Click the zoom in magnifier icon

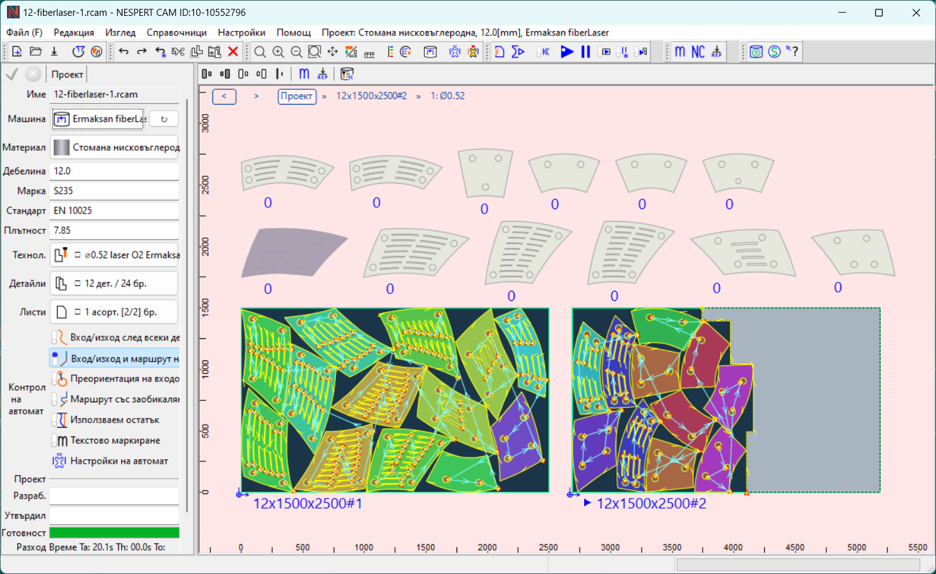pos(278,52)
